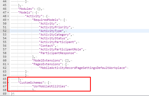Click the "ActivityParticipant" entry

[x=57, y=42]
